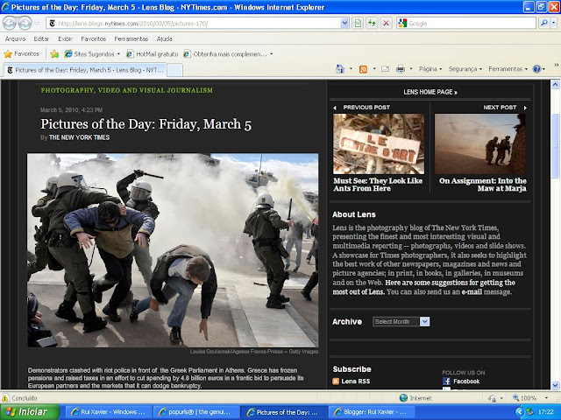Click the system tray expand arrow

(x=520, y=412)
